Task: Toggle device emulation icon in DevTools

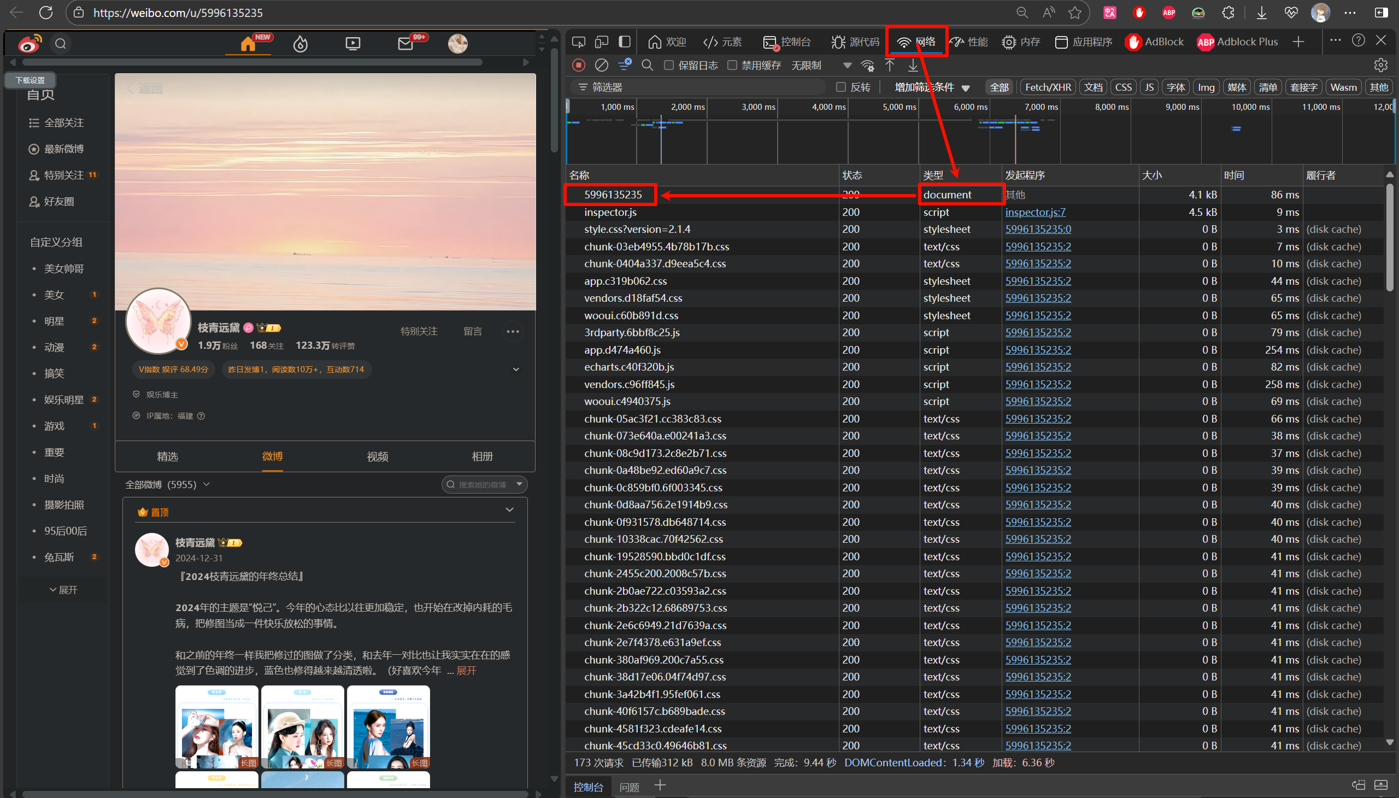Action: [x=602, y=42]
